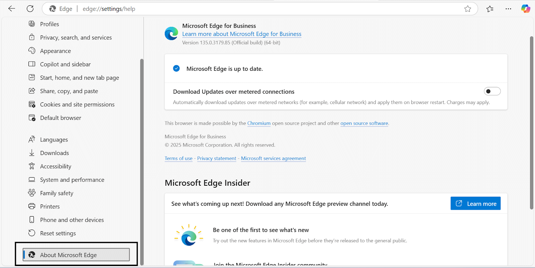
Task: Click the Insider sun Edge illustration
Action: [189, 235]
